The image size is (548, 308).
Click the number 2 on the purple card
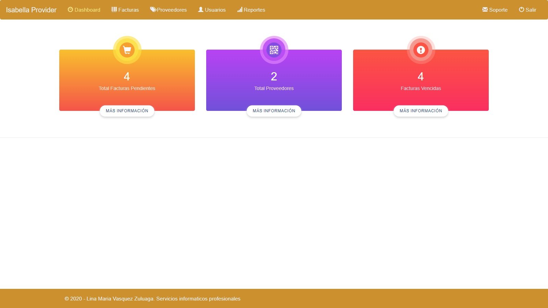coord(274,76)
